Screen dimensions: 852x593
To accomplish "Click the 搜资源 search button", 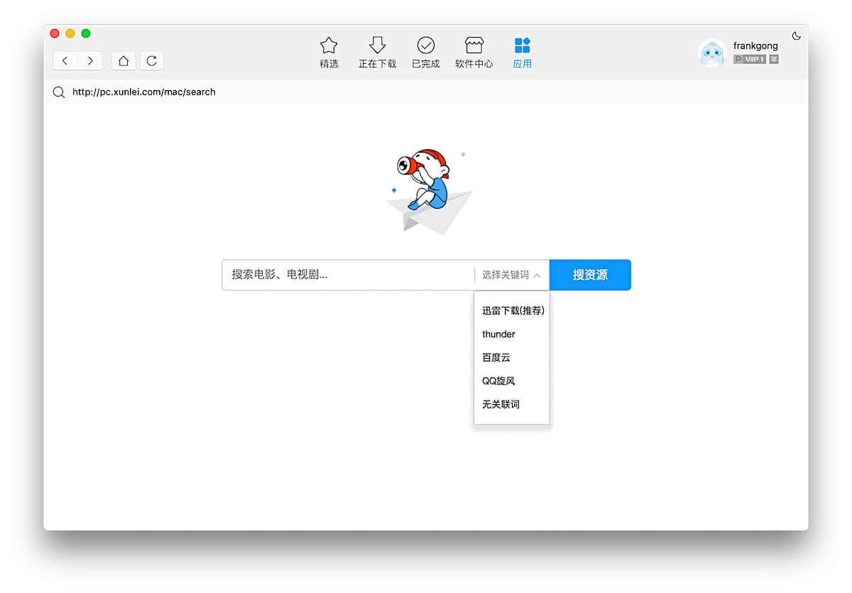I will click(x=590, y=275).
